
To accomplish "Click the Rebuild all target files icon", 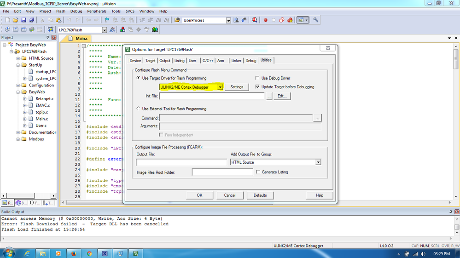I will coord(23,29).
